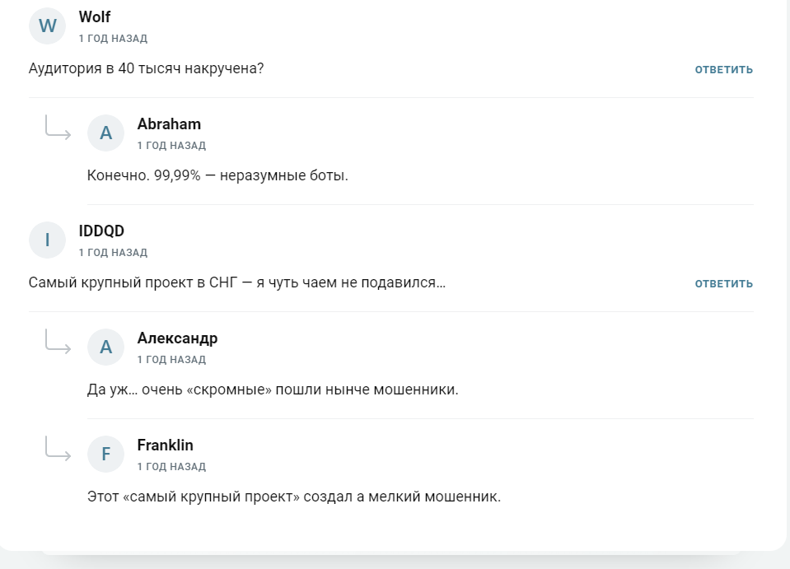Viewport: 790px width, 569px height.
Task: Click the timestamp under Wolf's name
Action: (x=113, y=39)
